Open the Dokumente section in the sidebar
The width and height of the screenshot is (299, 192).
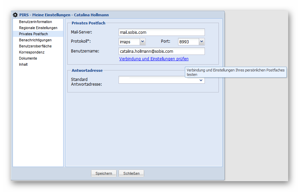(28, 58)
